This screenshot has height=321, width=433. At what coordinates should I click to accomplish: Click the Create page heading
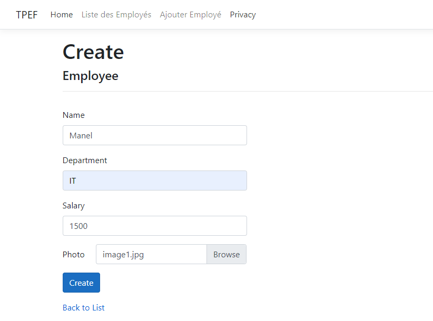point(93,52)
